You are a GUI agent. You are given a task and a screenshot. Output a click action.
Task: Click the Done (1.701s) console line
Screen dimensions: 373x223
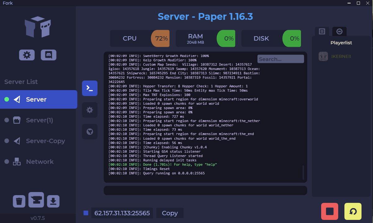click(x=163, y=164)
